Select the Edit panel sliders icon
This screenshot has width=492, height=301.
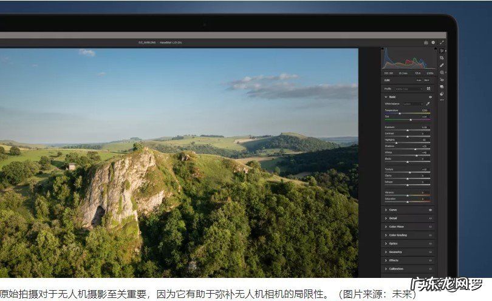442,51
